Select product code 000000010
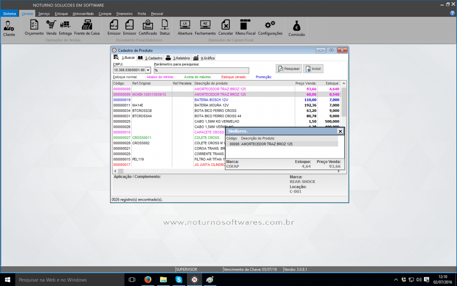457x286 pixels. (122, 132)
